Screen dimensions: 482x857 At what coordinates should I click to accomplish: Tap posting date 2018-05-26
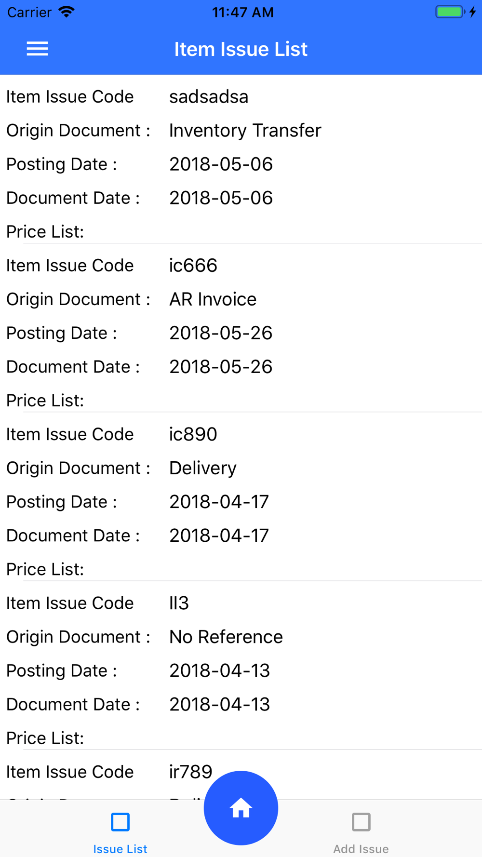pyautogui.click(x=221, y=333)
